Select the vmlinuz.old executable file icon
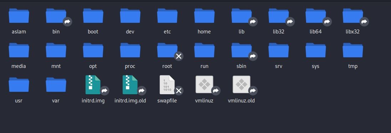This screenshot has height=133, width=391. 242,85
